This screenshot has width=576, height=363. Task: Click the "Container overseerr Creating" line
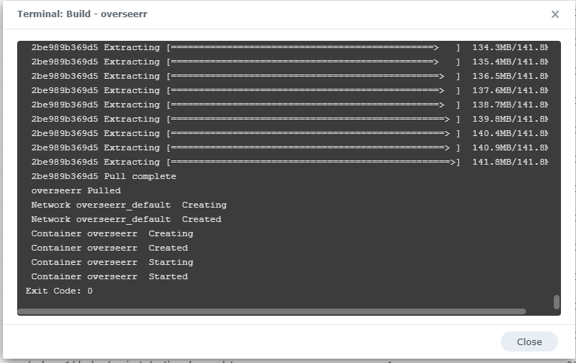pyautogui.click(x=112, y=233)
